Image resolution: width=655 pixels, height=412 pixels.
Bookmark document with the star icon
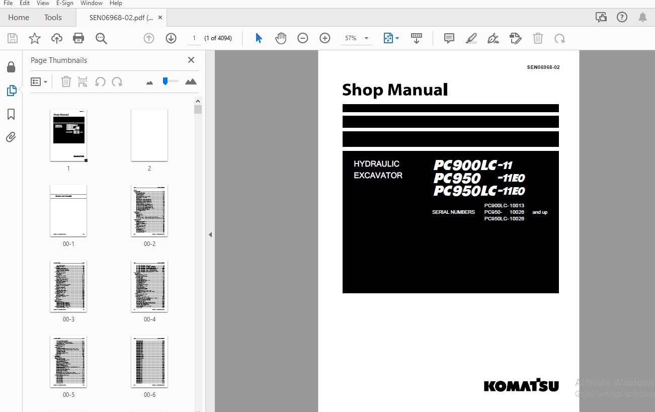(35, 38)
